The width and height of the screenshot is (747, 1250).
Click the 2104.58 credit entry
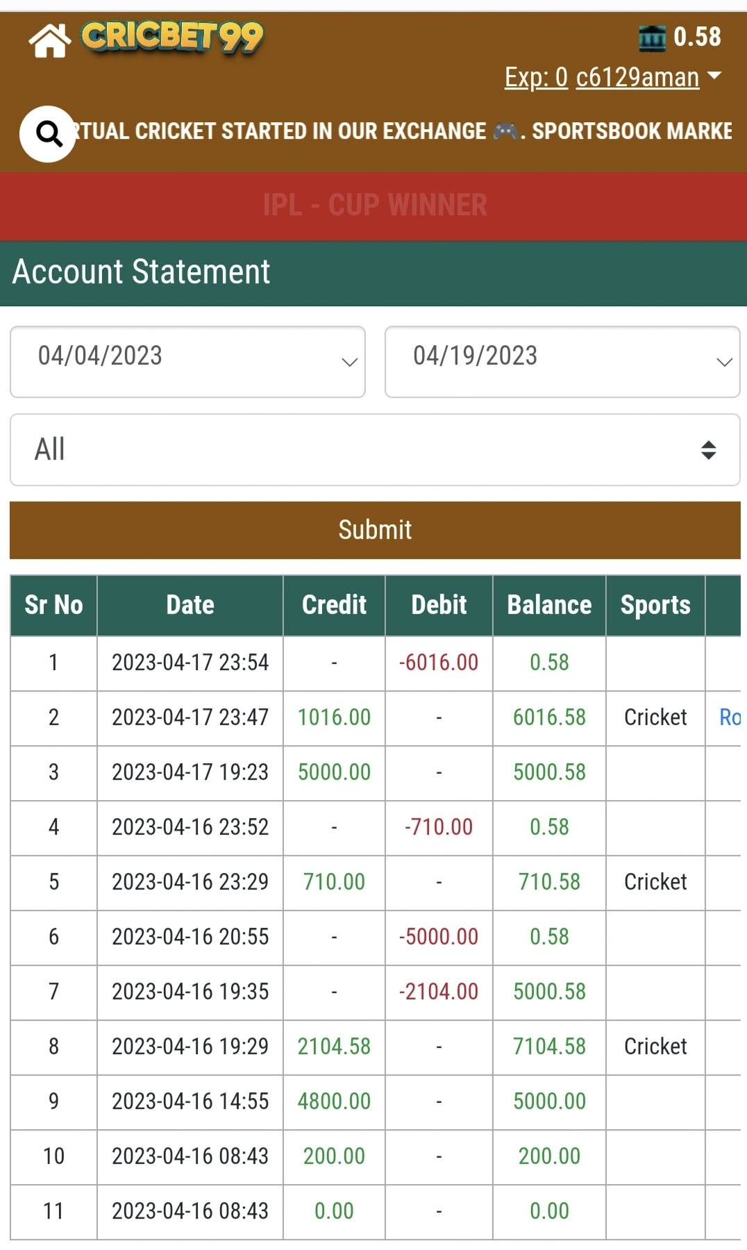334,1047
